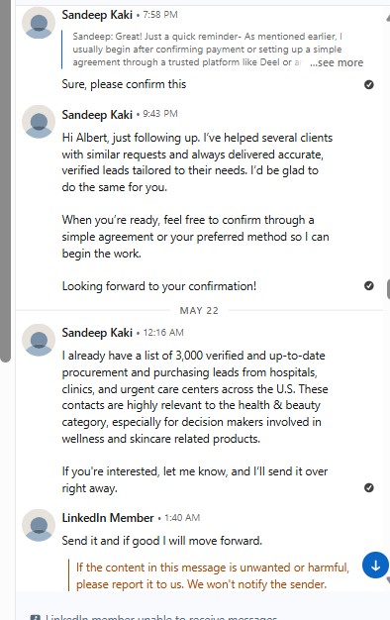Click the MAY 22 date divider
The height and width of the screenshot is (620, 390).
[199, 311]
